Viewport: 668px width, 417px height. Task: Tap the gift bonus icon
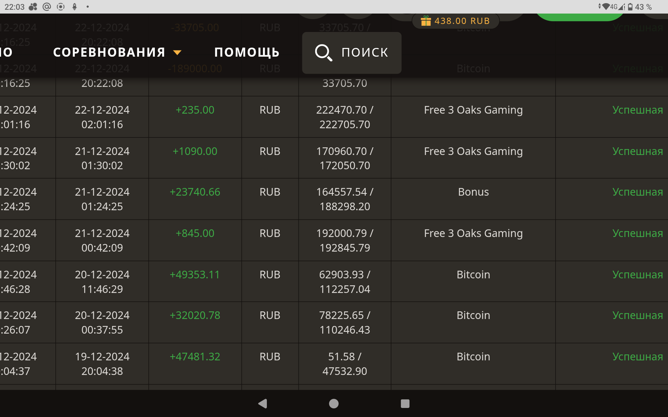click(426, 21)
